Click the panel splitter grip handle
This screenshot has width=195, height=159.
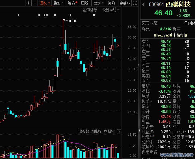(x=139, y=65)
